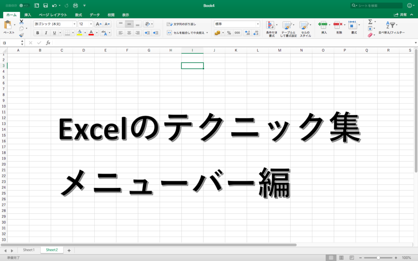The height and width of the screenshot is (261, 418).
Task: Switch to the ホーム tab
Action: pos(11,15)
